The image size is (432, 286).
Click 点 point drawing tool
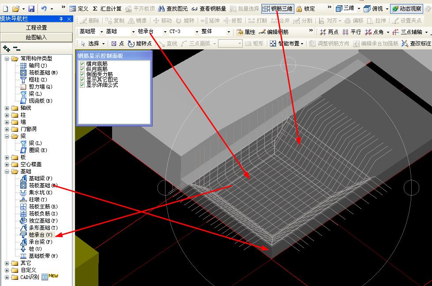pos(118,44)
